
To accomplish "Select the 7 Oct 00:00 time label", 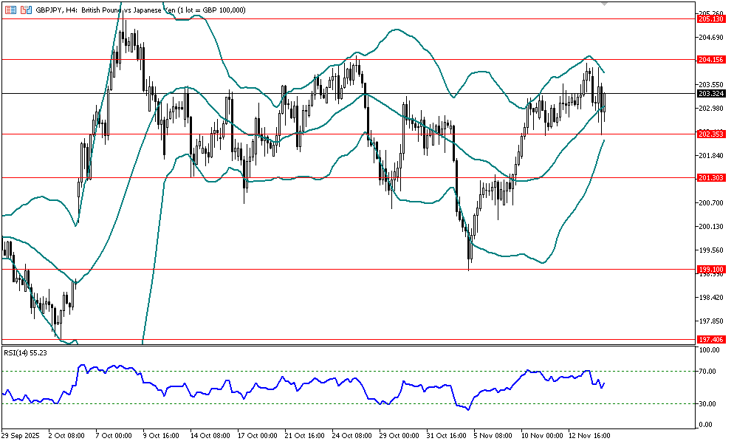I will pos(115,436).
